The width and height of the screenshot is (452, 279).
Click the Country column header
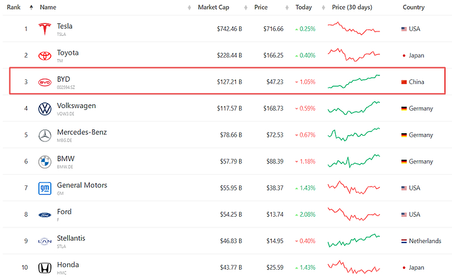click(x=413, y=7)
